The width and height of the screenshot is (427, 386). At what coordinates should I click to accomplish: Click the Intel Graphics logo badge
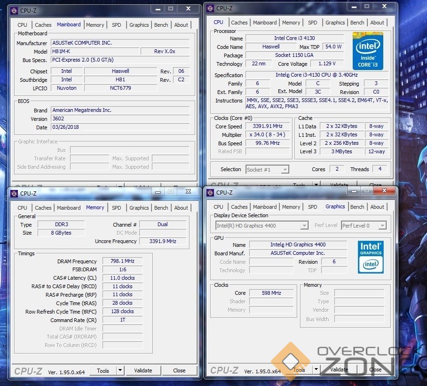pos(371,257)
